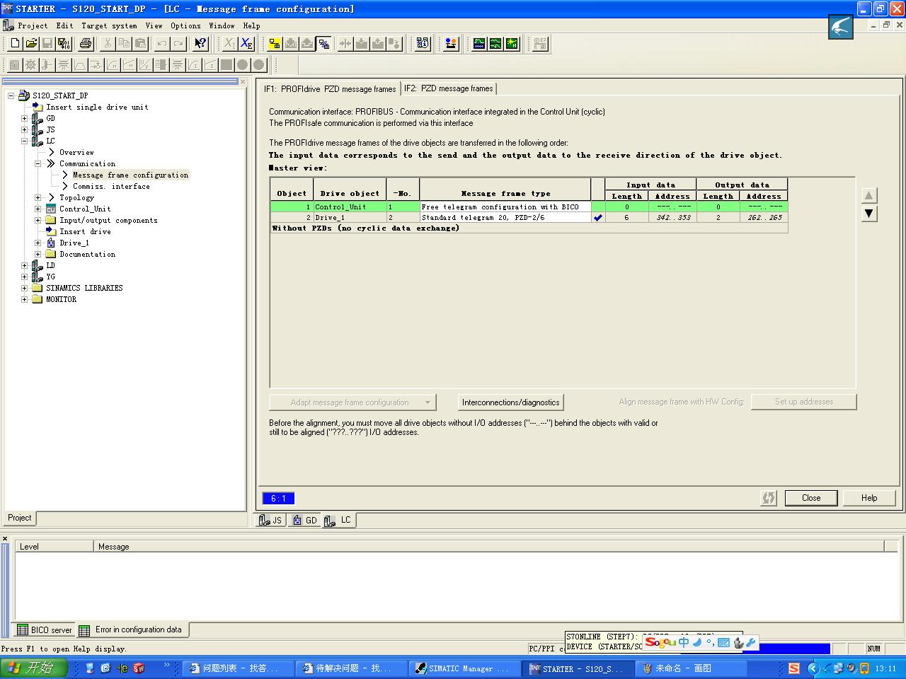Viewport: 906px width, 679px height.
Task: Click the Undo arrow icon
Action: click(162, 44)
